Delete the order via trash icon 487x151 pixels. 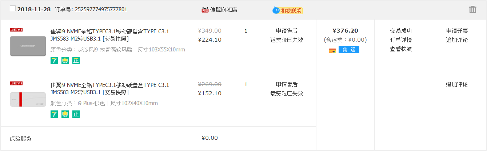point(472,9)
